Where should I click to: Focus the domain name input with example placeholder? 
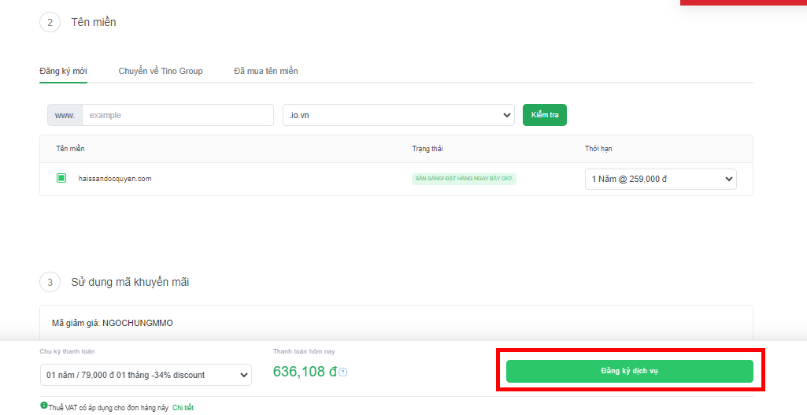point(177,115)
